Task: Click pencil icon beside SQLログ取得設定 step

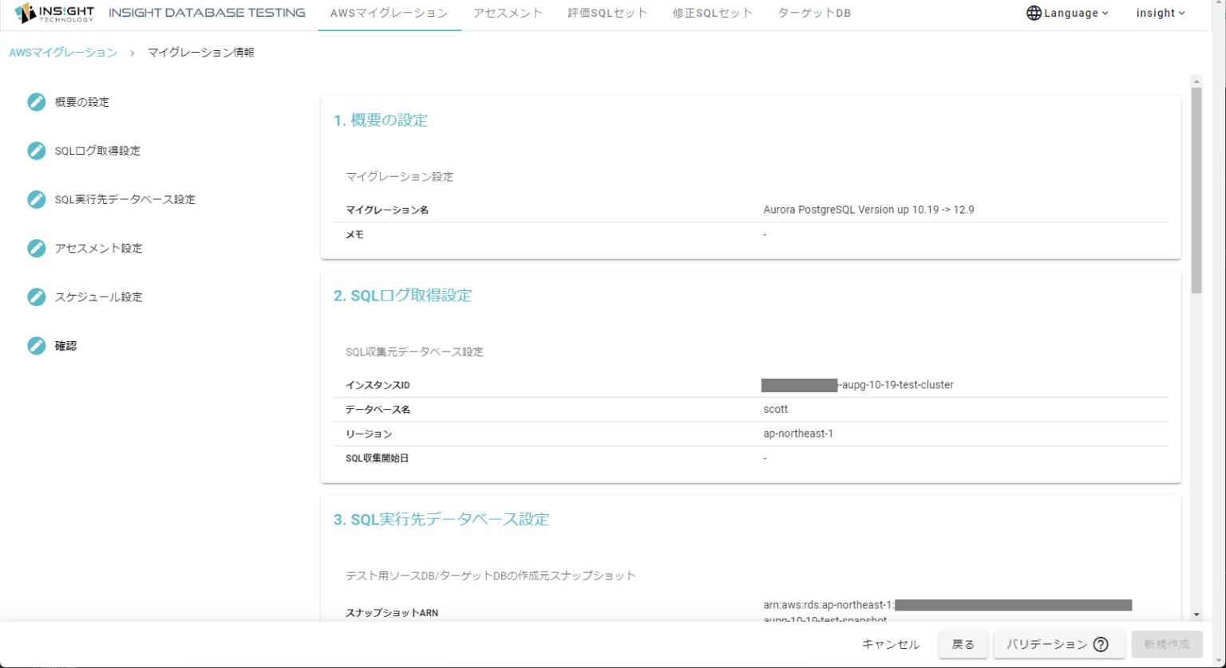Action: pyautogui.click(x=37, y=151)
